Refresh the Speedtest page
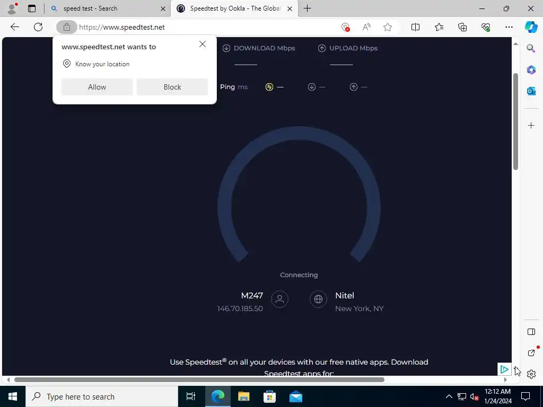This screenshot has height=407, width=543. point(38,27)
